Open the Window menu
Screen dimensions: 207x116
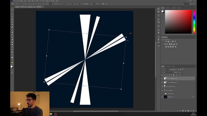52,1
